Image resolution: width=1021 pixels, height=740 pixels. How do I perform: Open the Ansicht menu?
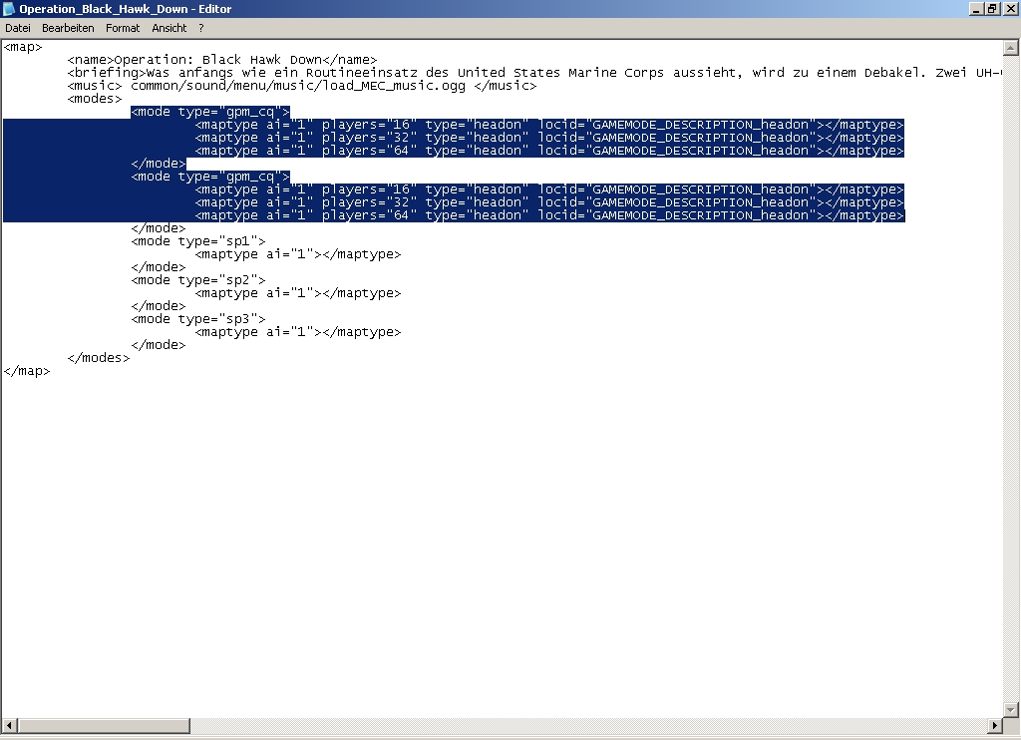pos(169,28)
